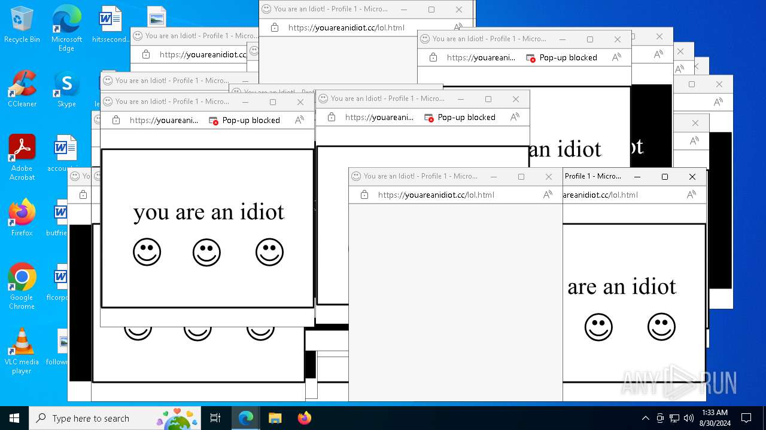Open the 1:33 AM clock and calendar
The image size is (766, 430).
coord(715,418)
